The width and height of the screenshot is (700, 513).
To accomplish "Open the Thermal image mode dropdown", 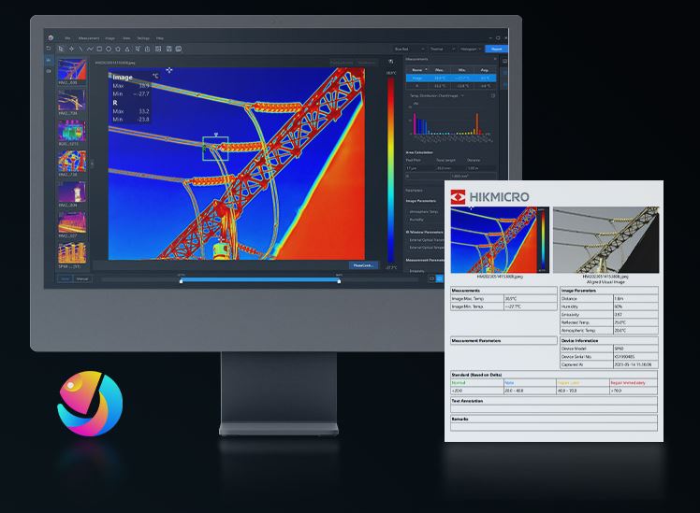I will [442, 49].
